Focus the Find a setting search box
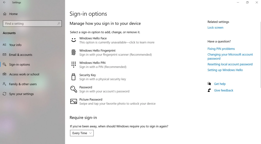The height and width of the screenshot is (144, 261). 32,24
